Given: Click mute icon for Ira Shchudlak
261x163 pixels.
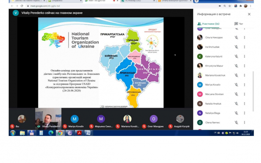Looking at the screenshot, I should click(x=236, y=47).
